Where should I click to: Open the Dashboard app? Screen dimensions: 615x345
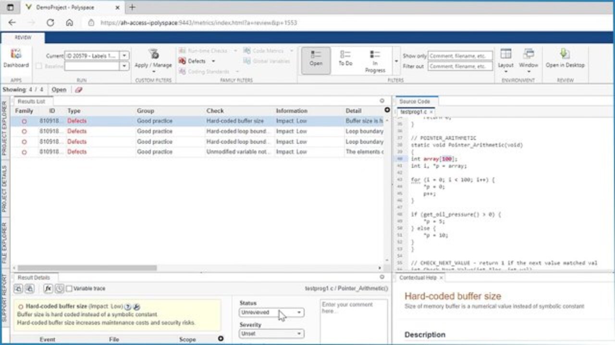(16, 58)
